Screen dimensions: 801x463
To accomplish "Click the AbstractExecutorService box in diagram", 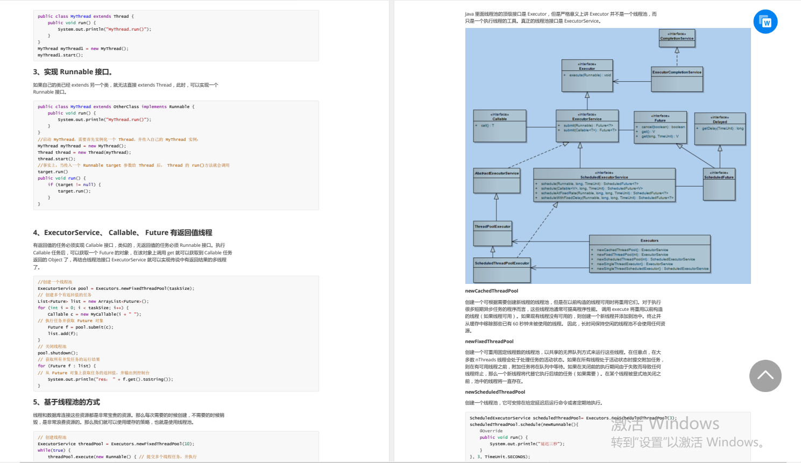I will 497,181.
